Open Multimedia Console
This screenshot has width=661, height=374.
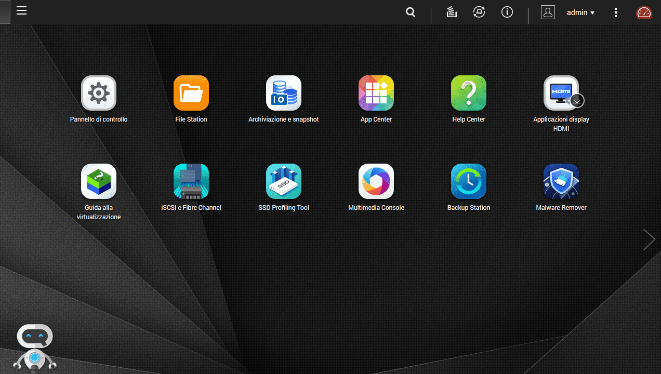point(376,182)
